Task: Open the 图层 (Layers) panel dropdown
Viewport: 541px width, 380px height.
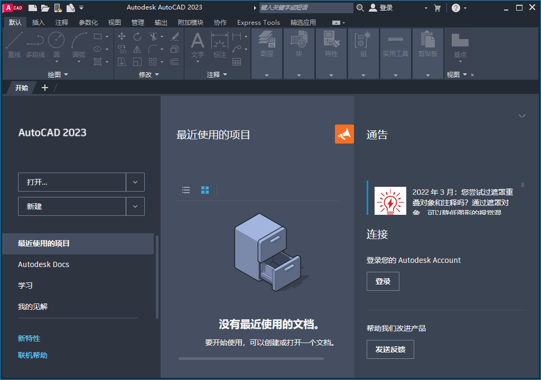Action: [267, 75]
